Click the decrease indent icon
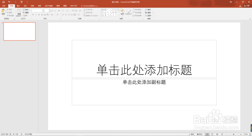The height and width of the screenshot is (136, 252). click(x=73, y=11)
